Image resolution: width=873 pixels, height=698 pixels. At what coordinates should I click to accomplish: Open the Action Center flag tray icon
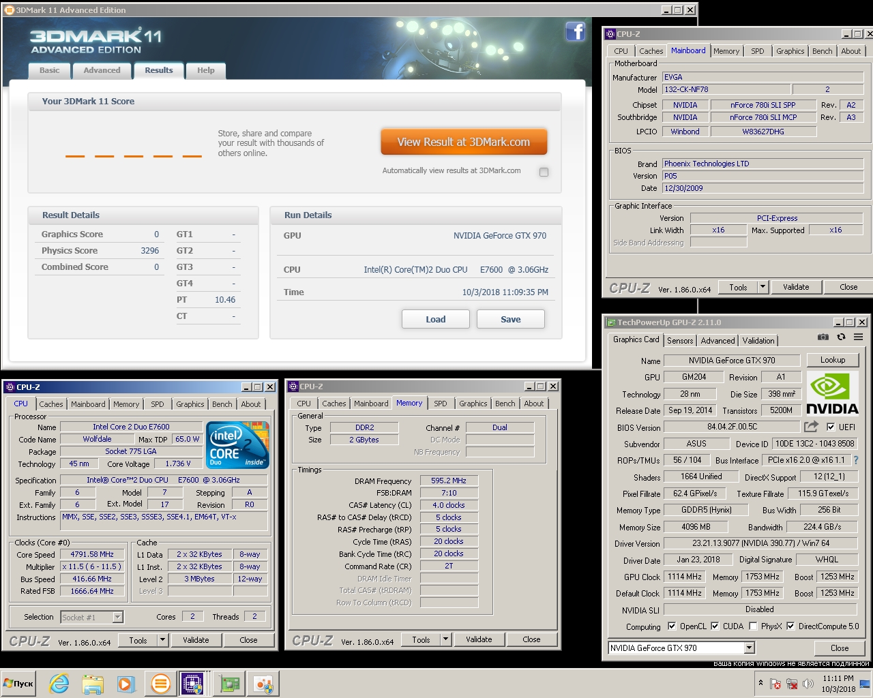pyautogui.click(x=775, y=684)
